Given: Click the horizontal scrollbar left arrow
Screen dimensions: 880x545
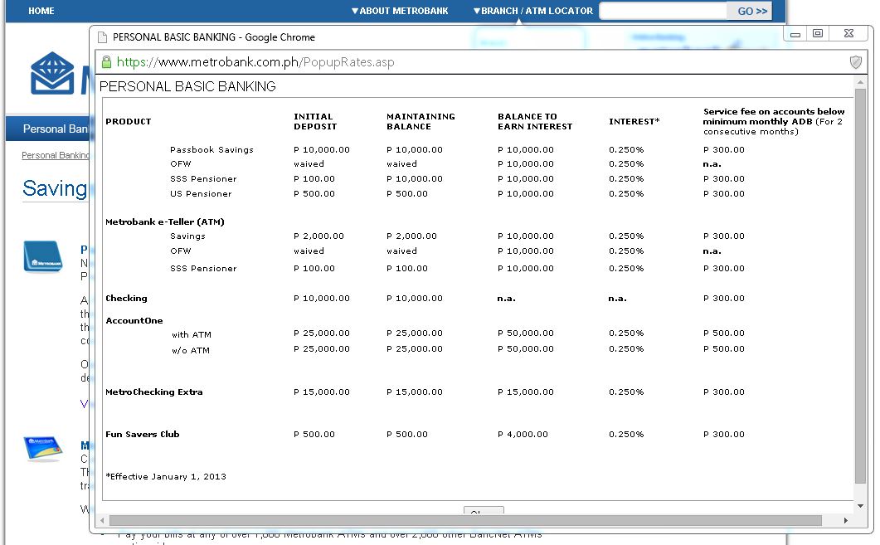Looking at the screenshot, I should (x=102, y=521).
